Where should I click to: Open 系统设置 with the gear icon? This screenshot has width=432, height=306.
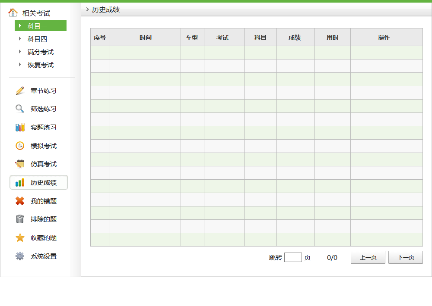pyautogui.click(x=19, y=256)
